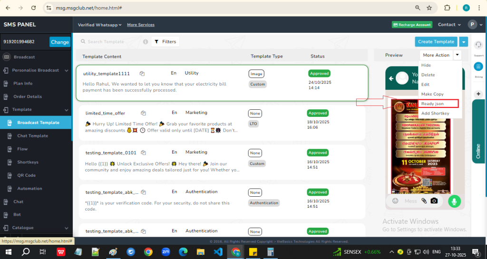Click the info icon beside Search Template
The height and width of the screenshot is (259, 487).
pos(146,42)
